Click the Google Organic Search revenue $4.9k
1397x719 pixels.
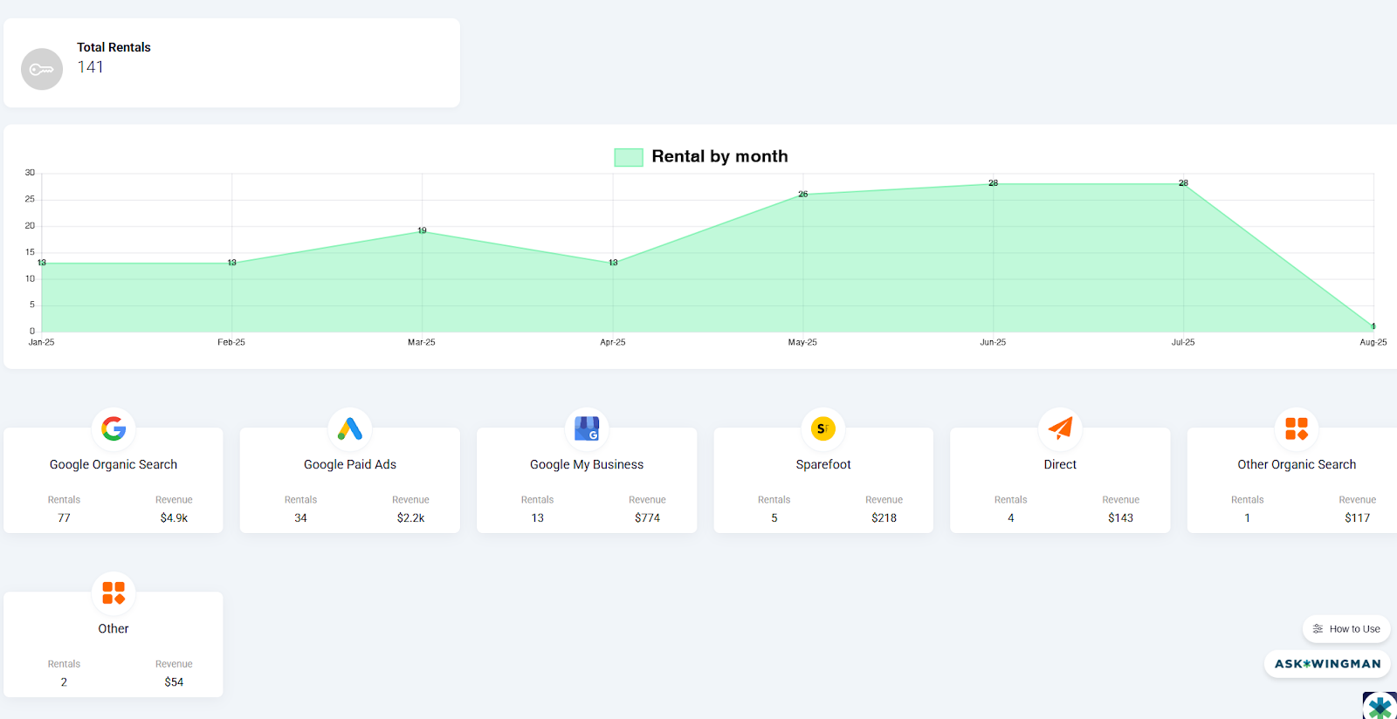174,517
